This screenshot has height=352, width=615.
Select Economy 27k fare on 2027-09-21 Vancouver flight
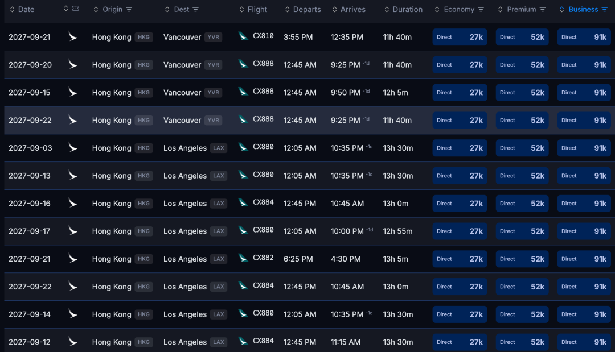click(460, 37)
